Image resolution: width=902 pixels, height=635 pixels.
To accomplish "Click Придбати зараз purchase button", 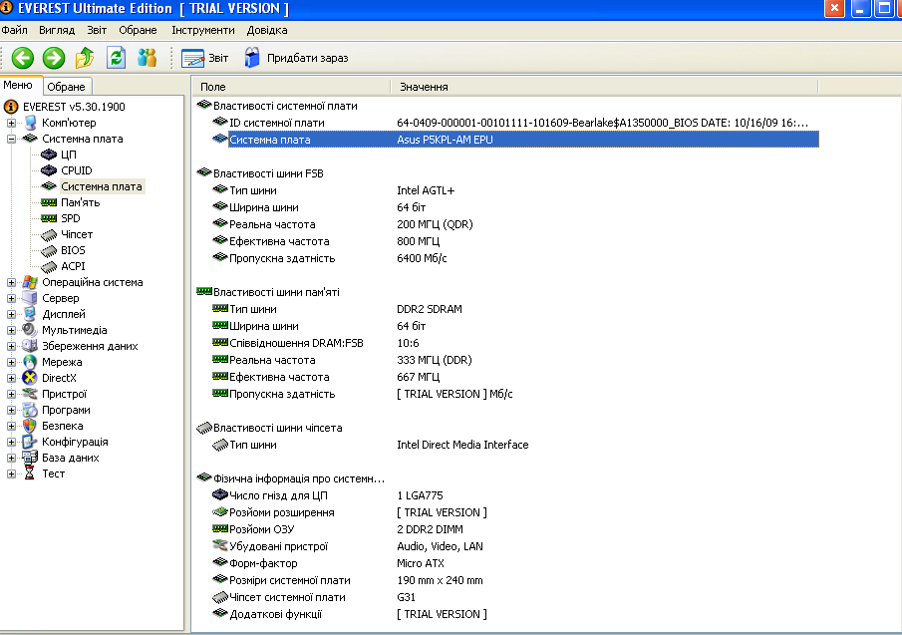I will [x=296, y=58].
